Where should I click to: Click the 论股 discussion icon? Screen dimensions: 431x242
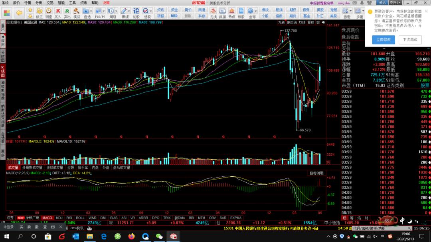point(136,13)
